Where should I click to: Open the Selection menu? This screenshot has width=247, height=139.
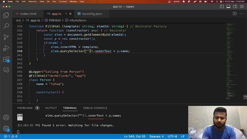pos(32,2)
